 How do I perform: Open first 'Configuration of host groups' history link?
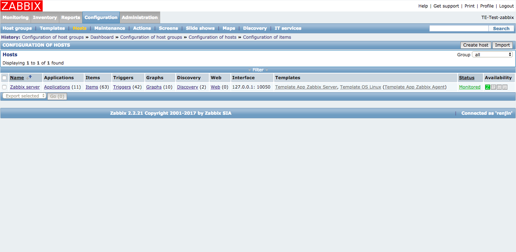tap(53, 37)
